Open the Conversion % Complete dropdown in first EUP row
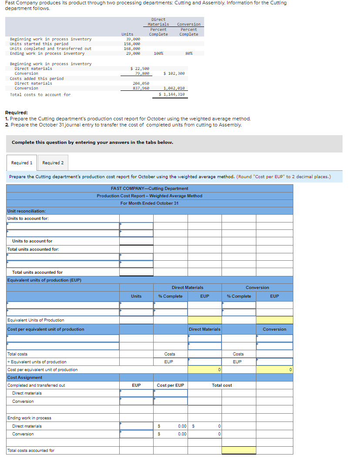 coord(238,305)
